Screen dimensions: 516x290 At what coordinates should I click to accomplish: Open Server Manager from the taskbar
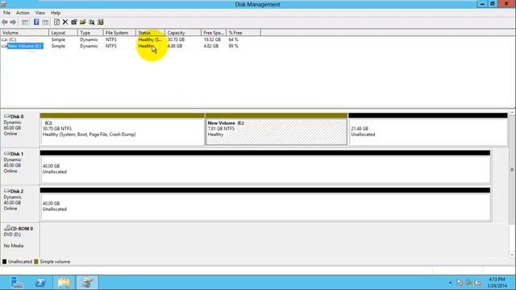click(x=16, y=283)
